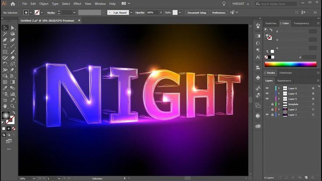322x181 pixels.
Task: Hide Layer 6 with eye icon
Action: [267, 88]
